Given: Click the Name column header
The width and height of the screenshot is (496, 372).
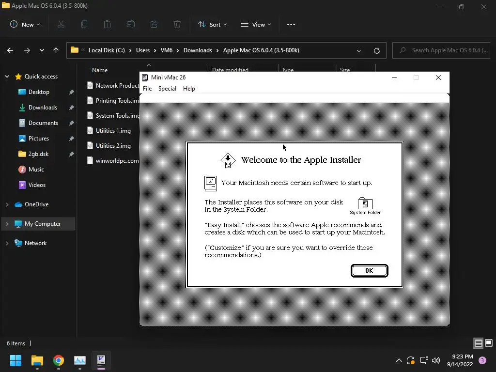Looking at the screenshot, I should click(100, 70).
